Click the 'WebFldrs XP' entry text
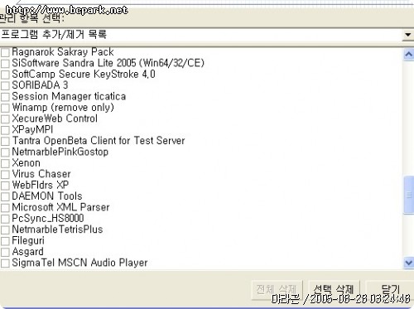Screen dimensions: 414x309 point(41,185)
